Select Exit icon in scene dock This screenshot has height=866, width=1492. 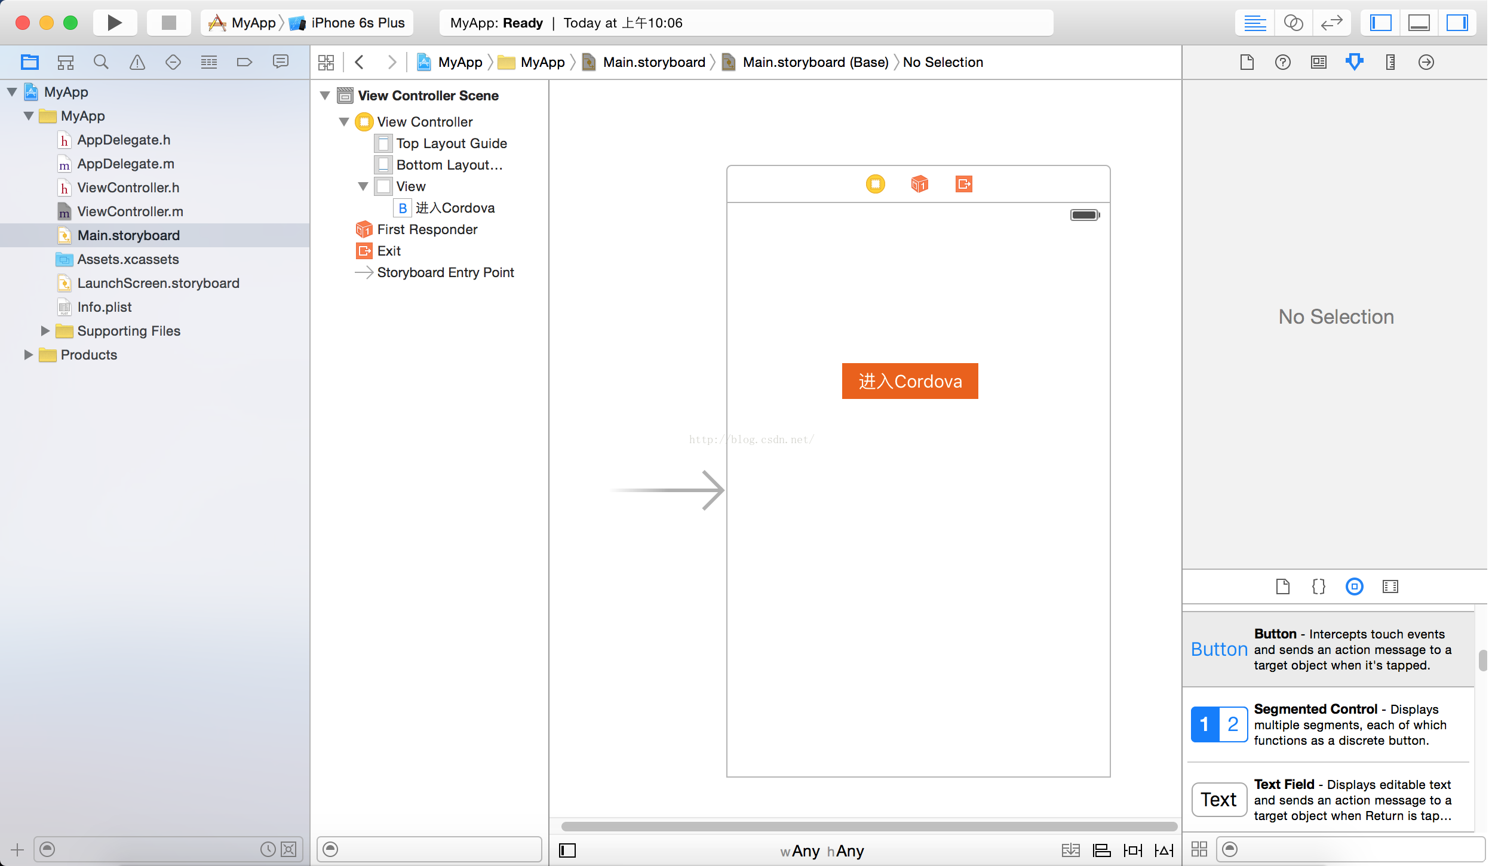tap(963, 184)
